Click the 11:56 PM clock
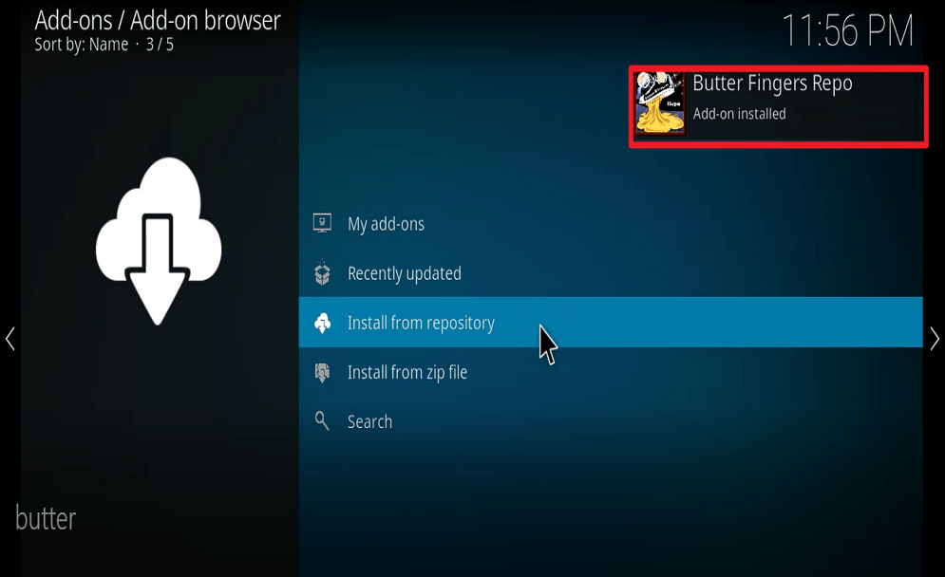 point(847,30)
